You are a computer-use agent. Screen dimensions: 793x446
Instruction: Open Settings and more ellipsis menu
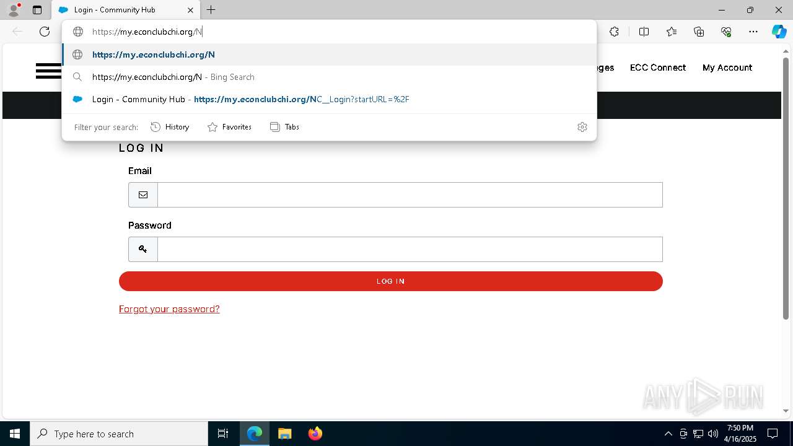(x=753, y=32)
